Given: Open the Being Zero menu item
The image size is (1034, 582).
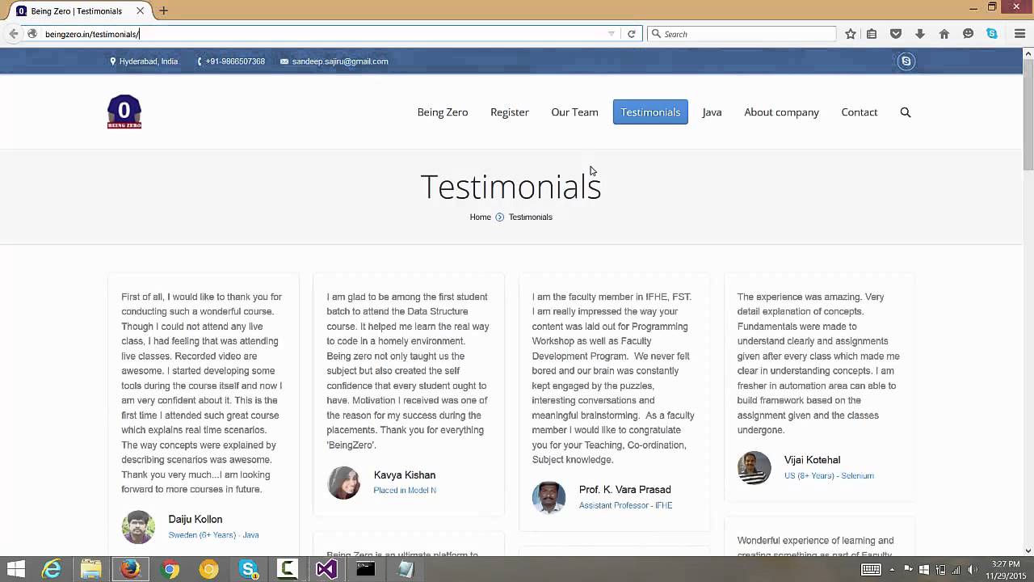Looking at the screenshot, I should coord(443,112).
